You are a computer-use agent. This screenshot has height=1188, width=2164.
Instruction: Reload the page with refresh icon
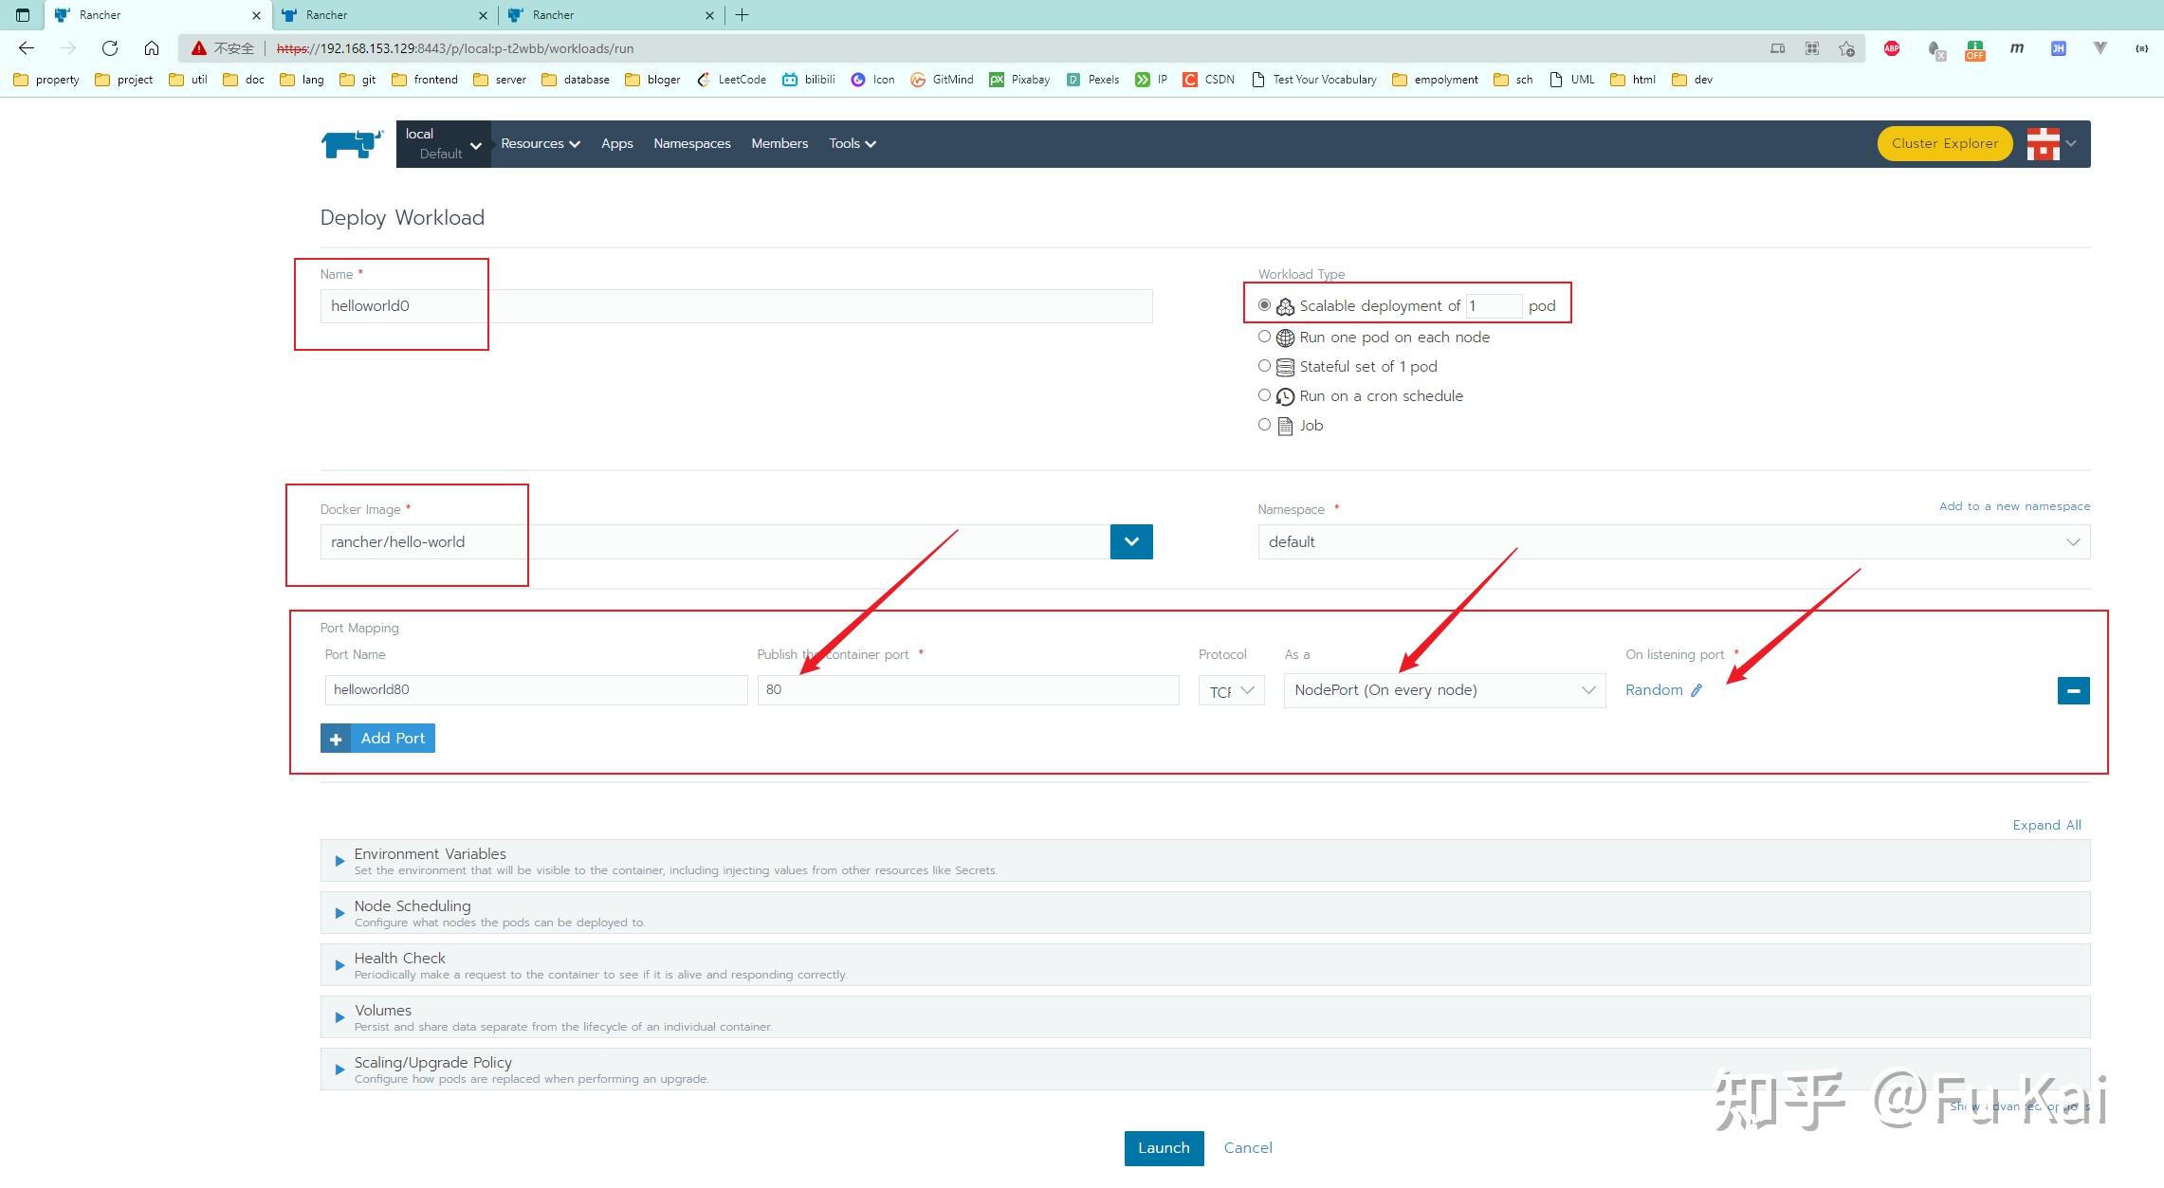point(110,48)
